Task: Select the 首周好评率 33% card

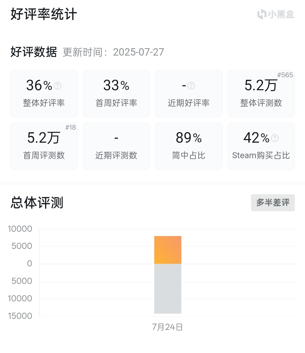Action: click(x=116, y=94)
